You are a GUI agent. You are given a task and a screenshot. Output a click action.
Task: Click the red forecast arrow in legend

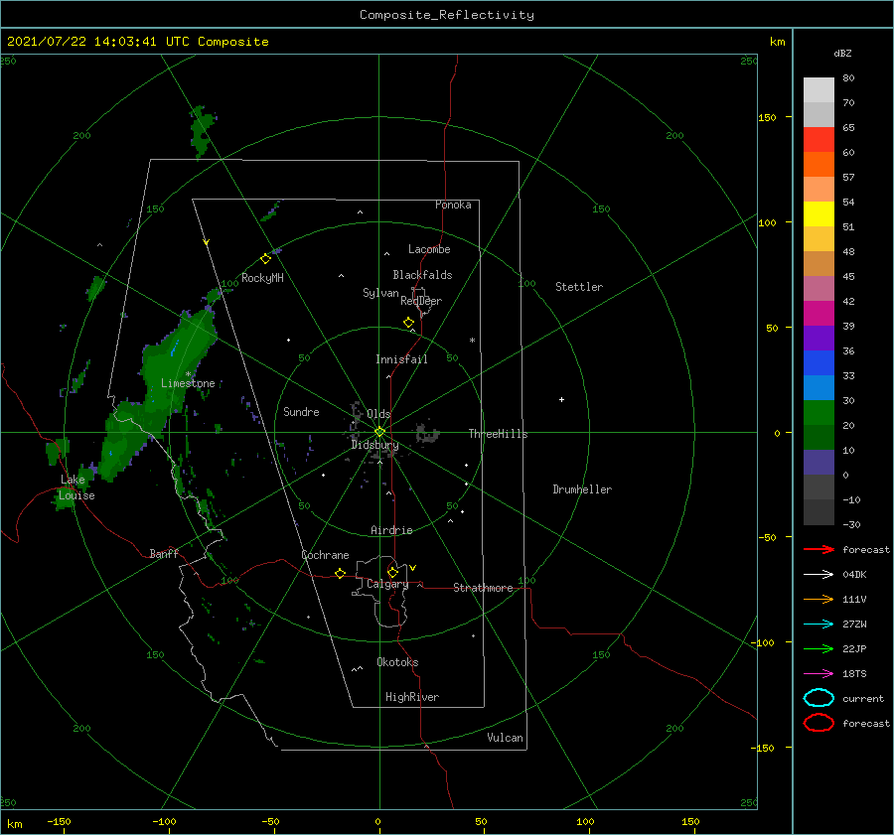coord(819,549)
